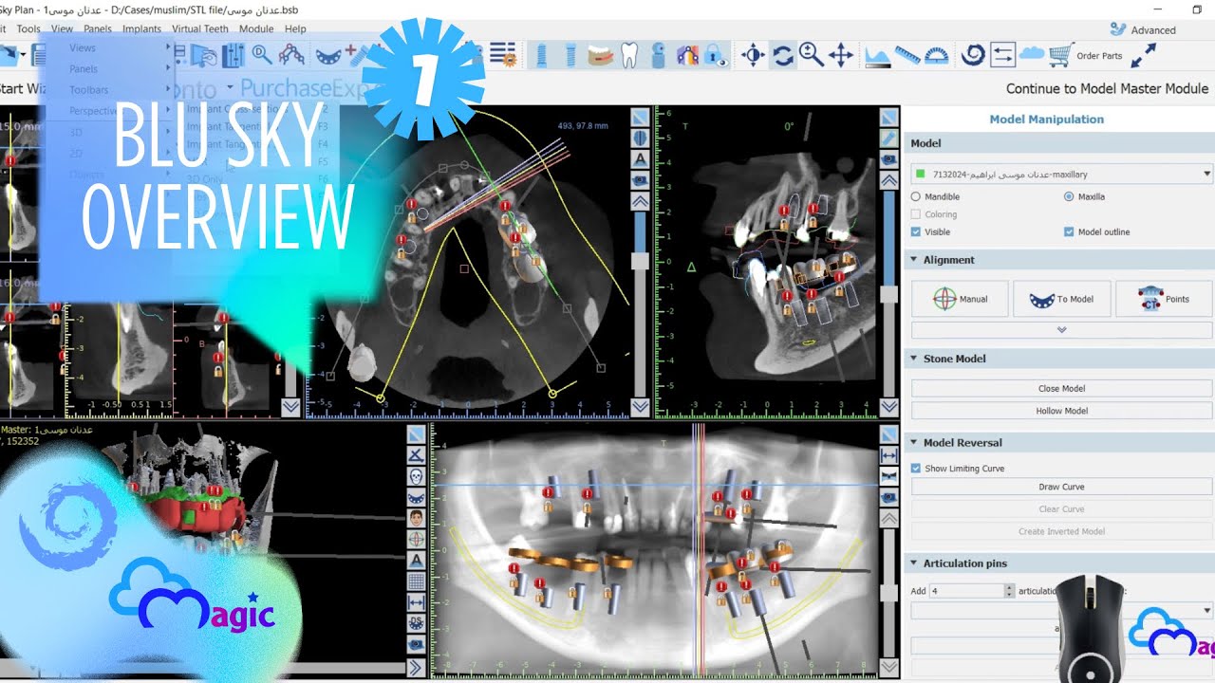Click the padlock visibility toolbar icon
The width and height of the screenshot is (1215, 683).
click(x=717, y=55)
